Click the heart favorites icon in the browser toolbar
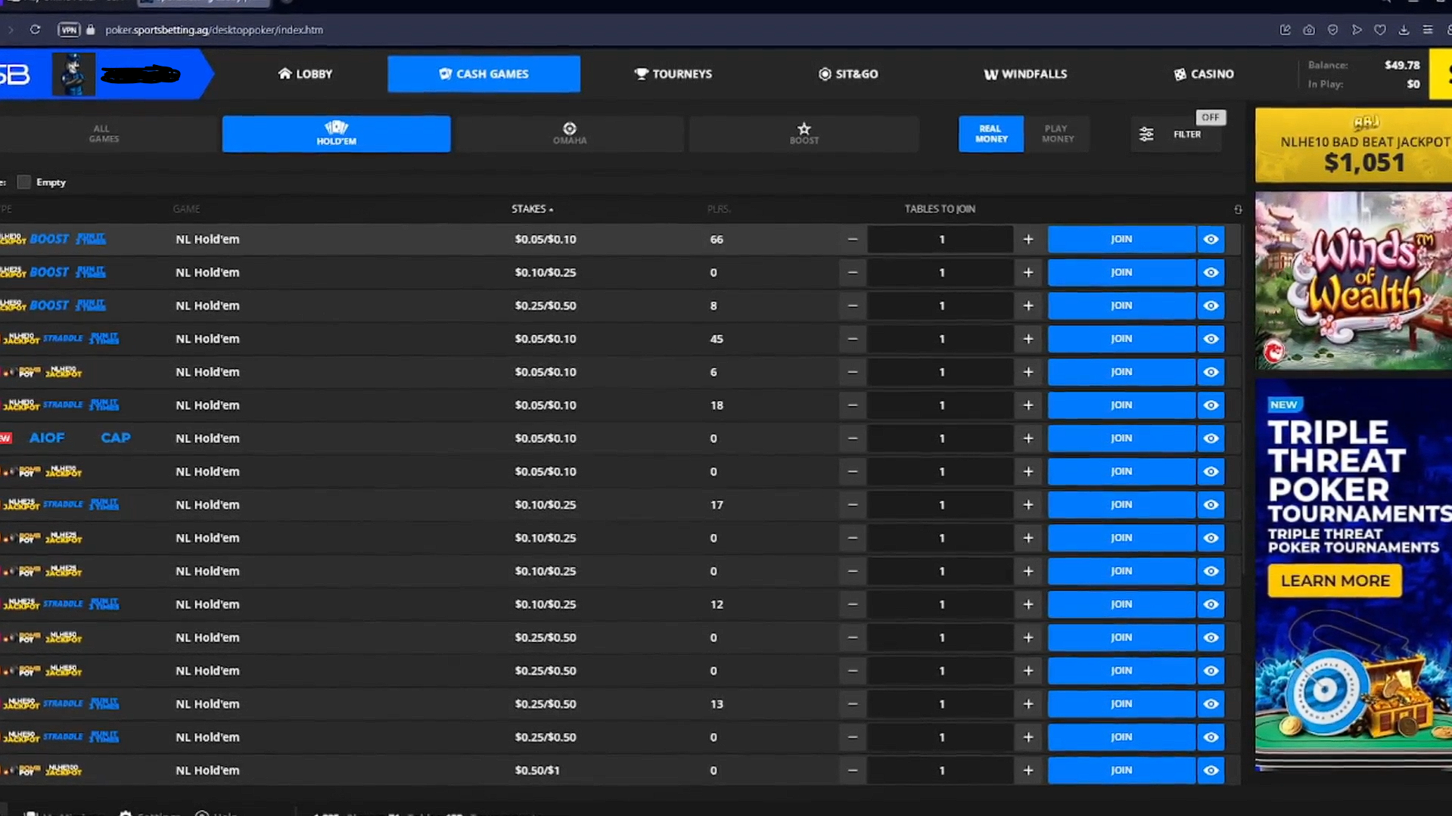 (x=1380, y=29)
